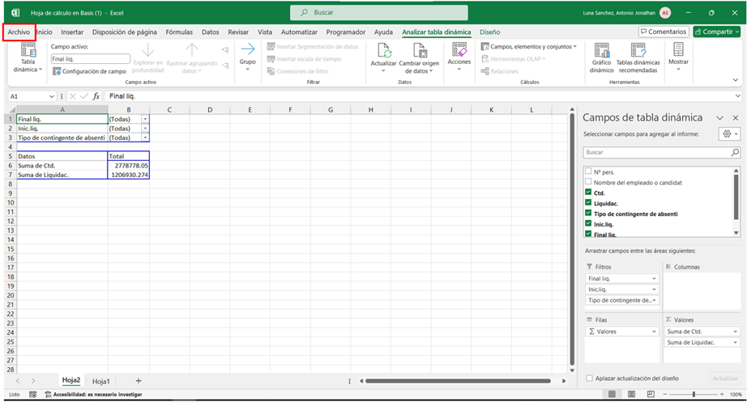Uncheck the Liquidac. field checkbox
Screen dimensions: 747x402
(x=588, y=204)
